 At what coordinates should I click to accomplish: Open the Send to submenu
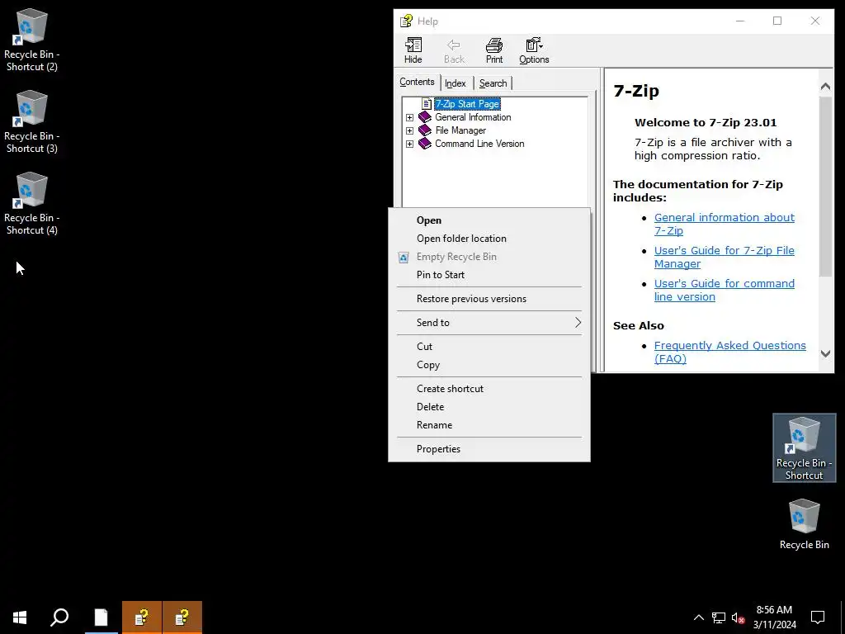click(489, 323)
